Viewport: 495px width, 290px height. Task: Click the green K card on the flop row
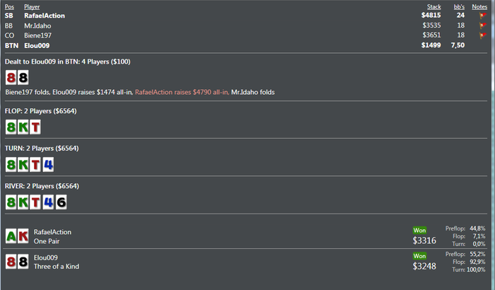point(23,127)
